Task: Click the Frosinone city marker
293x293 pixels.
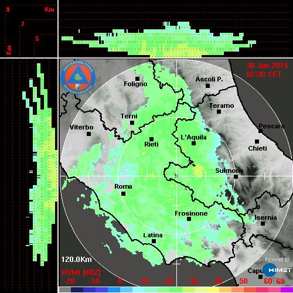Action: pos(189,219)
